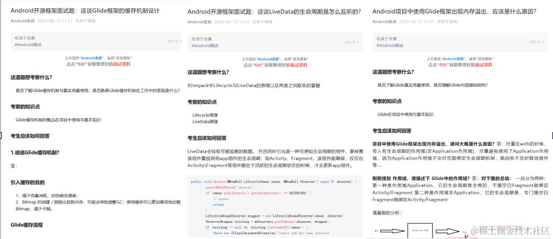Screen dimensions: 553x239
Task: Open #Android面试 collection tag in LiveData article
Action: 205,46
